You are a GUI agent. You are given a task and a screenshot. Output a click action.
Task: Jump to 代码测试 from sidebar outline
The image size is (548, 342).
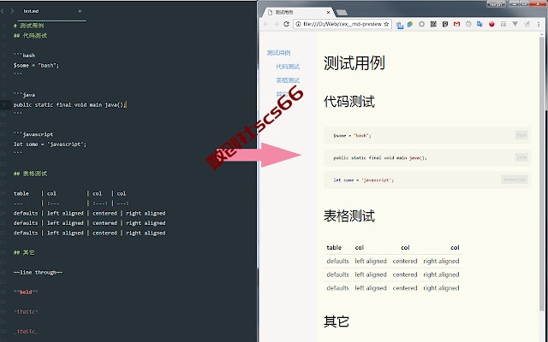tap(288, 67)
